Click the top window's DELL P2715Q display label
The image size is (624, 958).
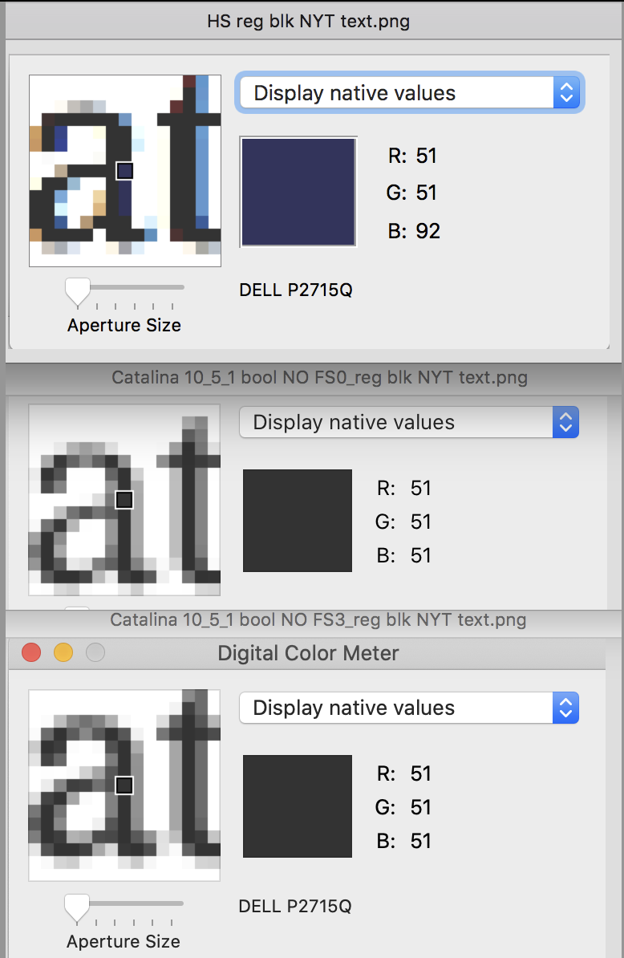point(295,290)
